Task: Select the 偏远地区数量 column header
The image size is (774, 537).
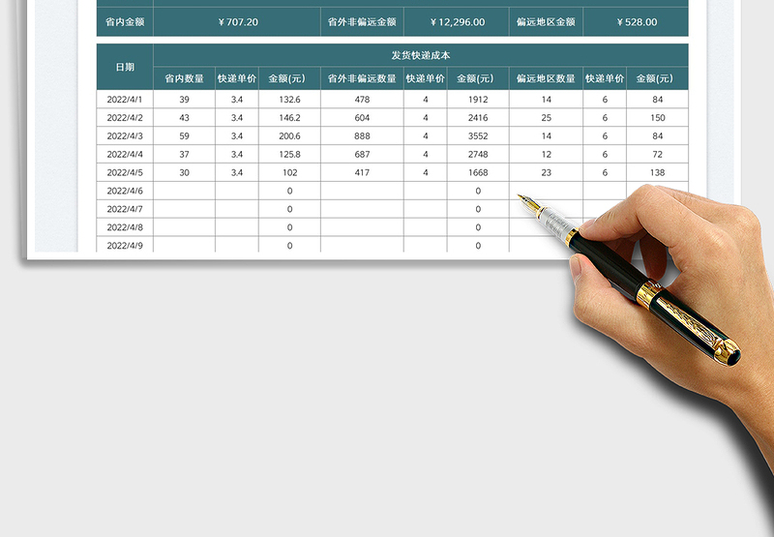Action: pos(546,78)
